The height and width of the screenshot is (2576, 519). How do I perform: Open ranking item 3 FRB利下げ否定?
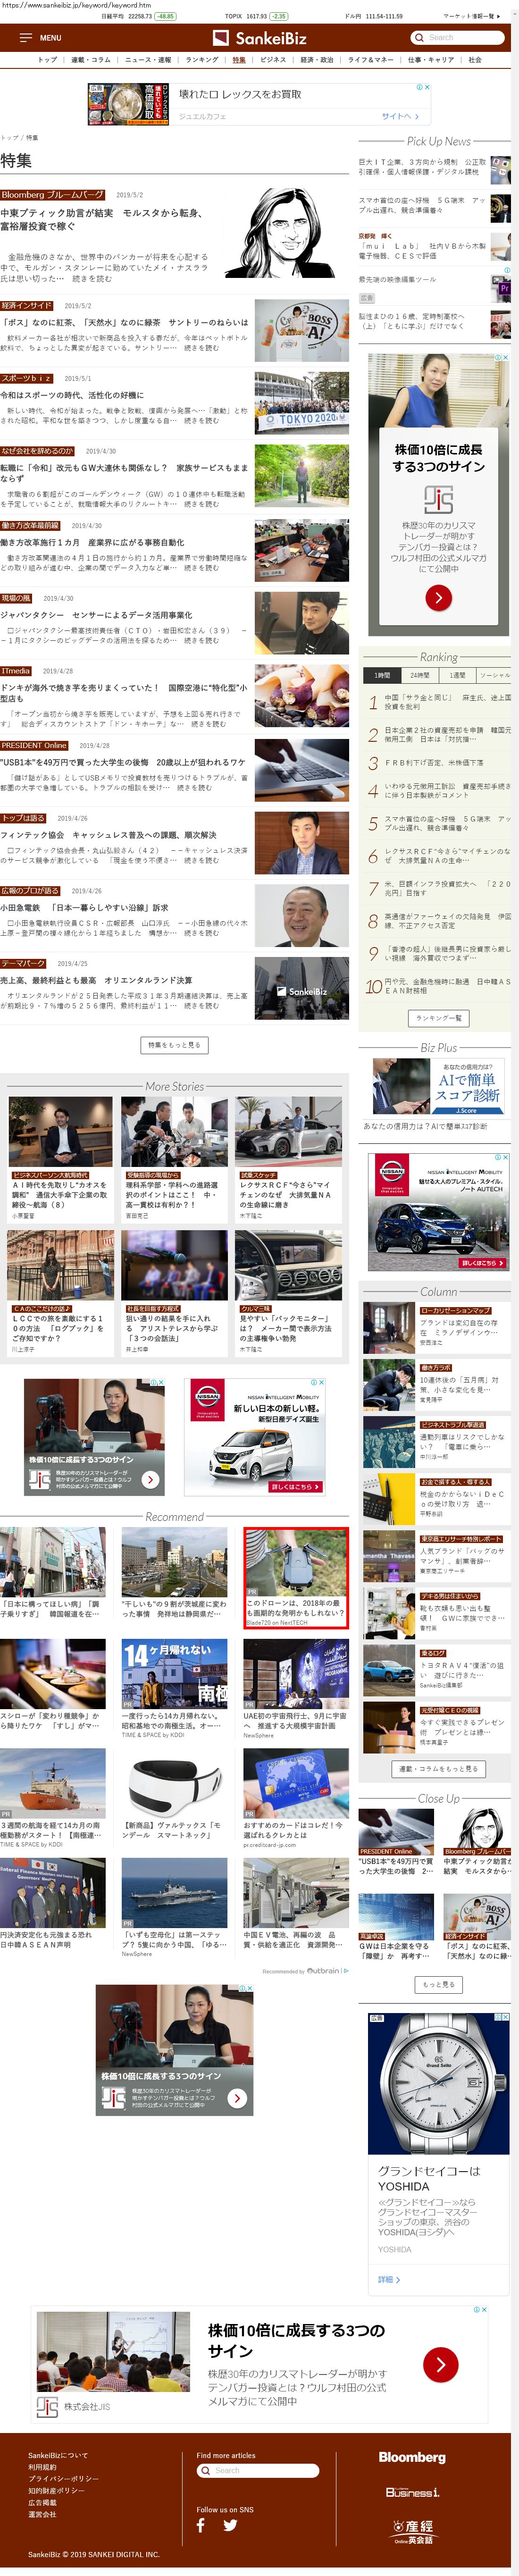pyautogui.click(x=434, y=762)
